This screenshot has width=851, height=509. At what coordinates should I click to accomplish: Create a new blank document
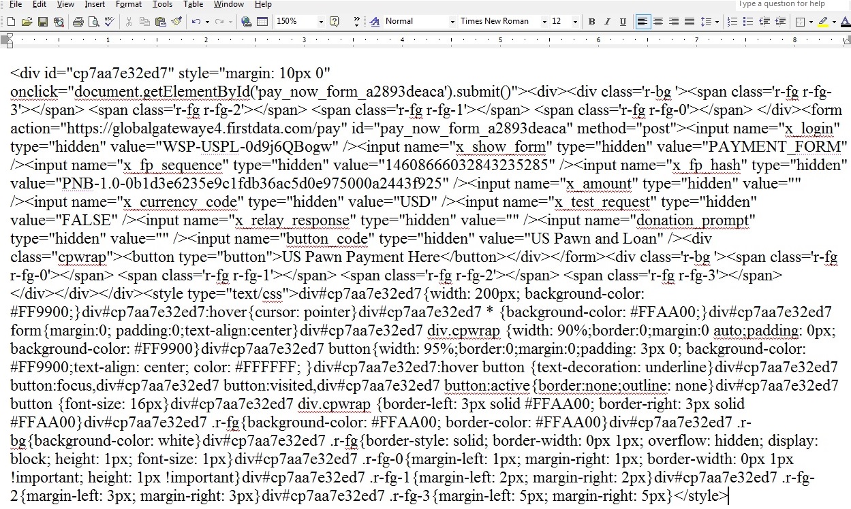point(11,22)
